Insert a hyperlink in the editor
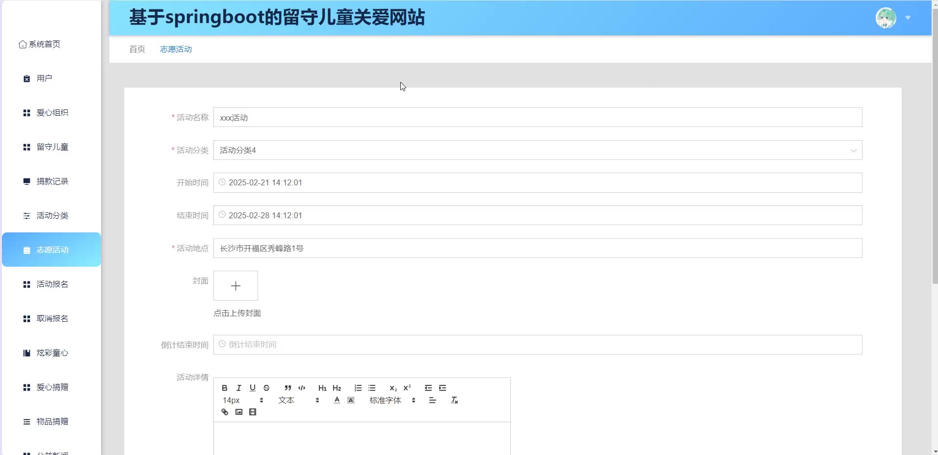938x455 pixels. (x=225, y=412)
